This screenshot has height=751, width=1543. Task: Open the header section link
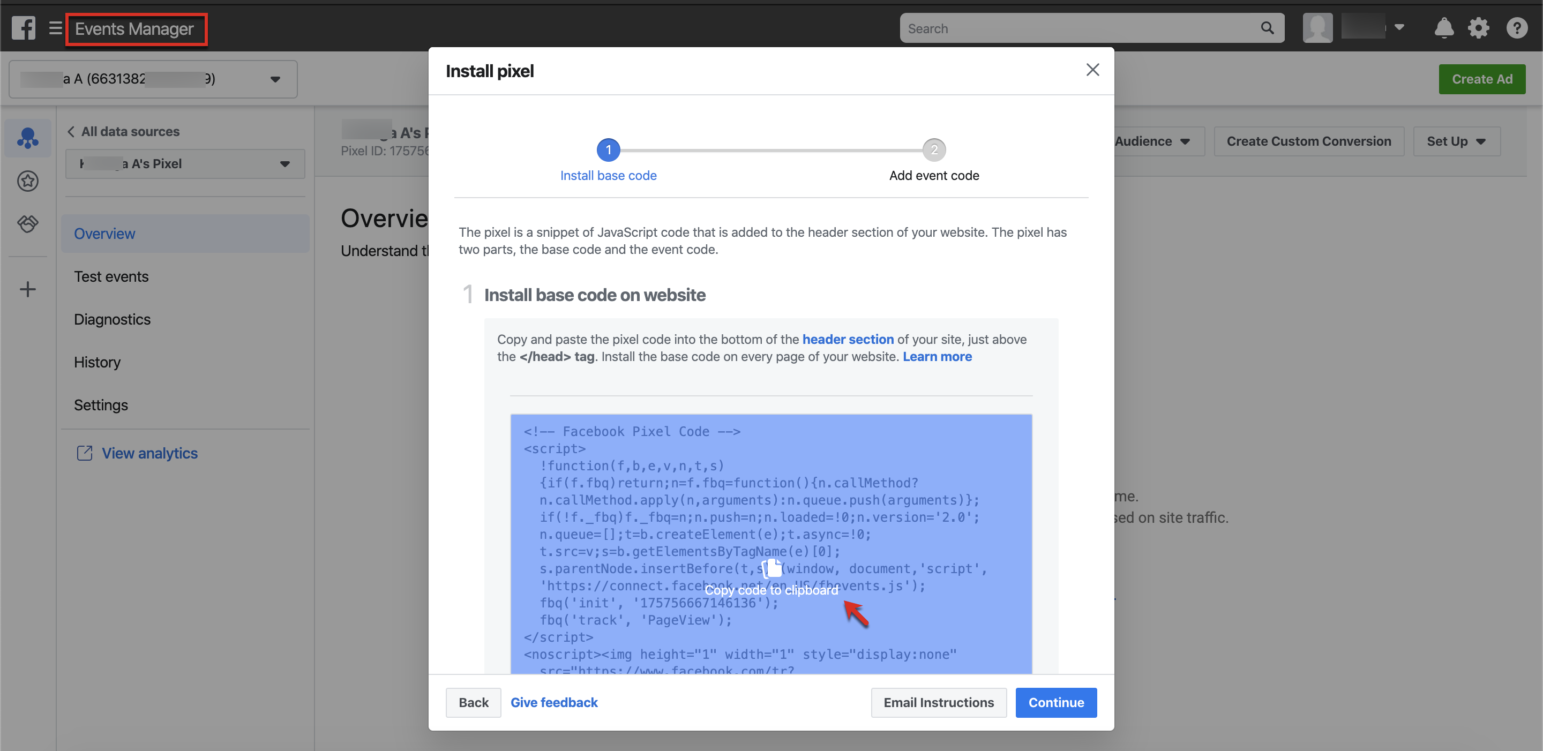coord(848,340)
